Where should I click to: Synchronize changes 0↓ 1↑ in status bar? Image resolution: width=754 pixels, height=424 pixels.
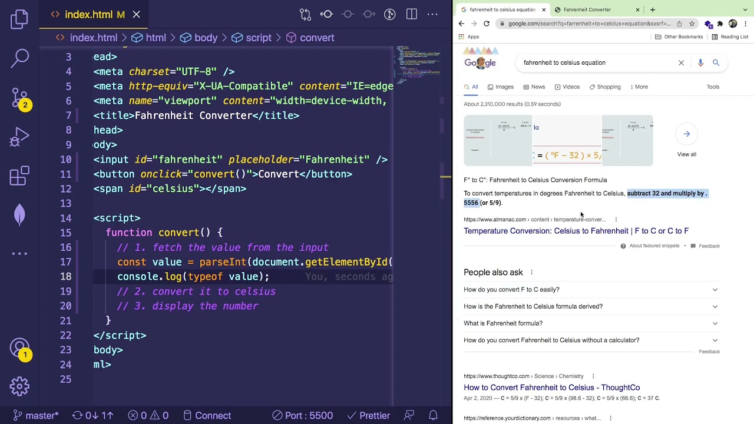[92, 415]
